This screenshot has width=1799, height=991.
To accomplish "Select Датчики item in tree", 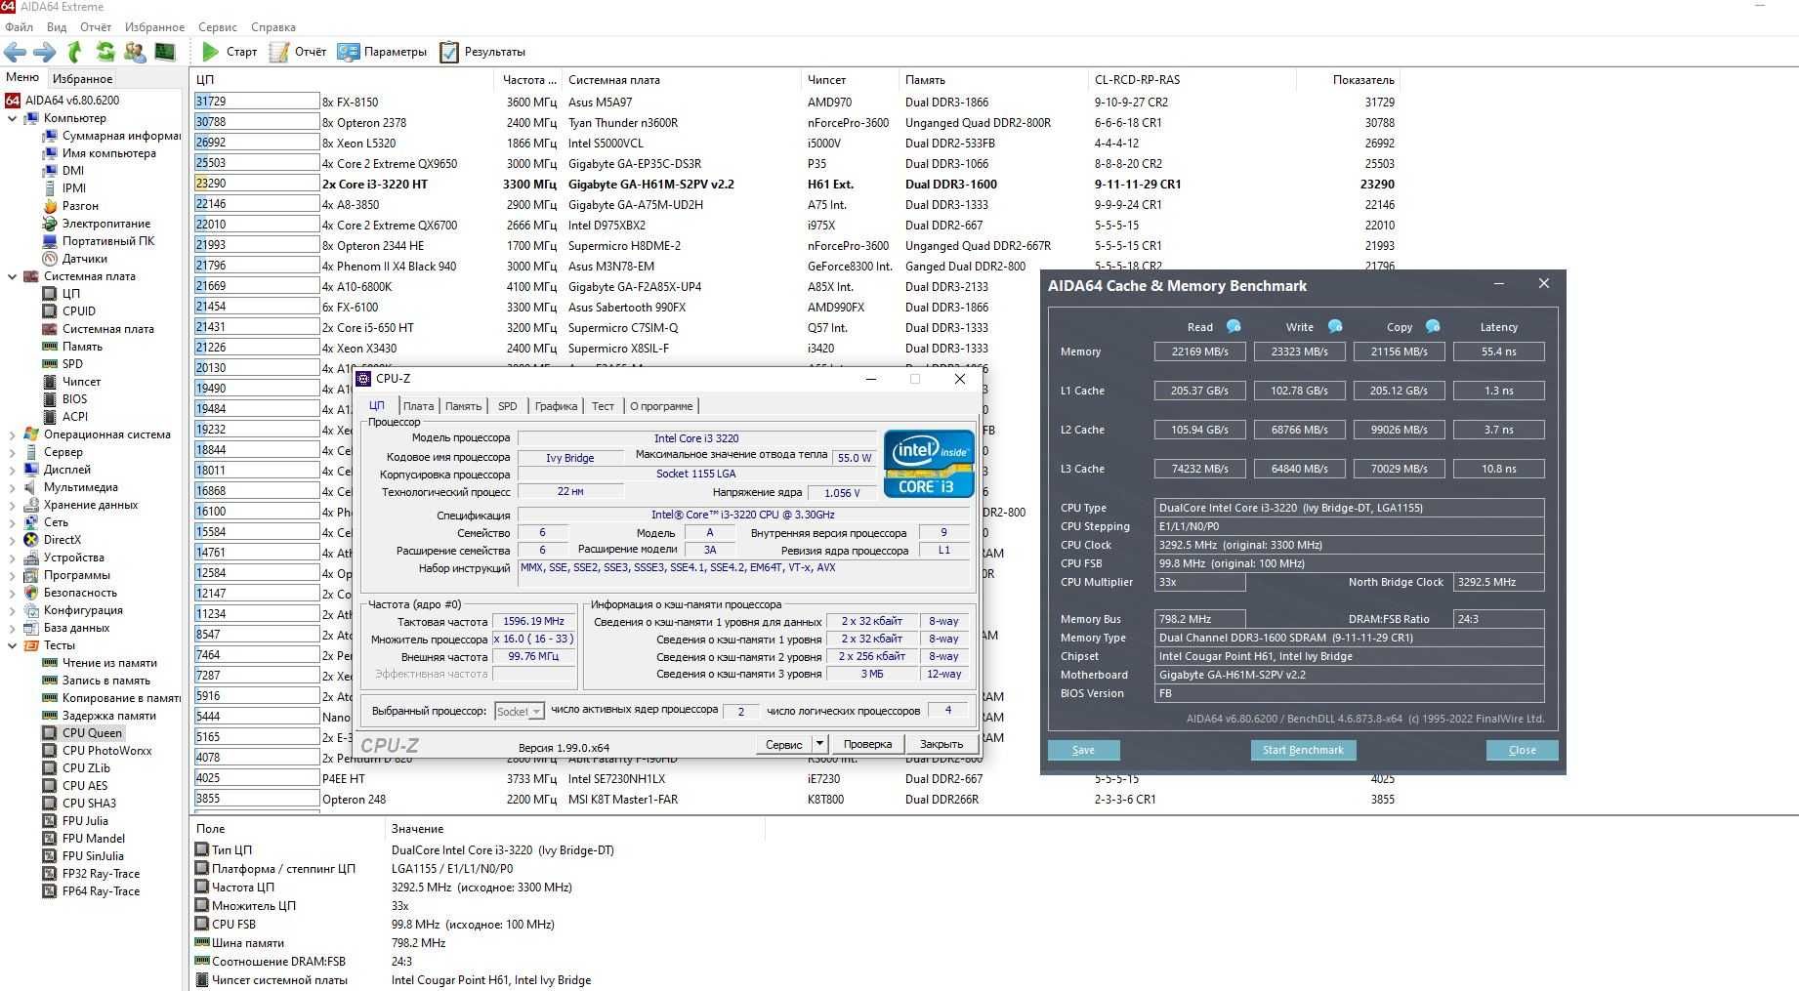I will [84, 259].
